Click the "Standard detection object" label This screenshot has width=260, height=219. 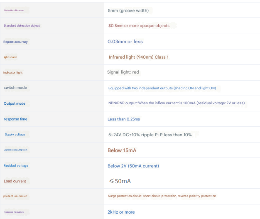click(x=22, y=26)
